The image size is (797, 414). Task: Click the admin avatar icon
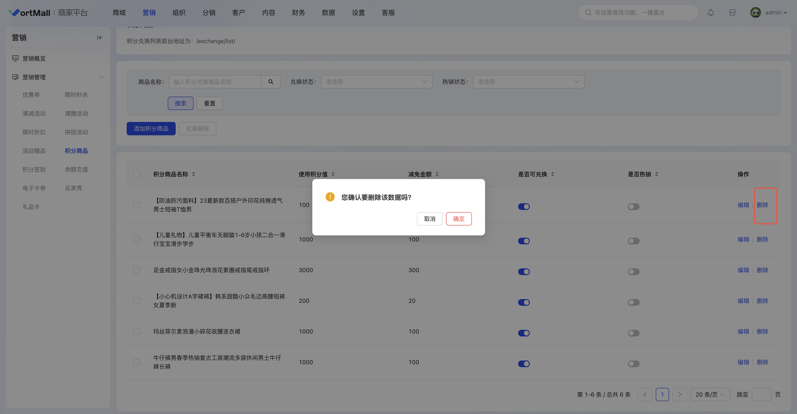point(755,12)
